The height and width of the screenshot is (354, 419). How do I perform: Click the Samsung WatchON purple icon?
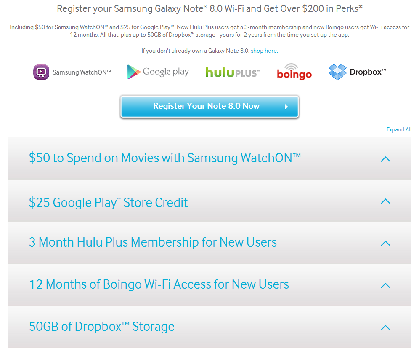(x=41, y=72)
